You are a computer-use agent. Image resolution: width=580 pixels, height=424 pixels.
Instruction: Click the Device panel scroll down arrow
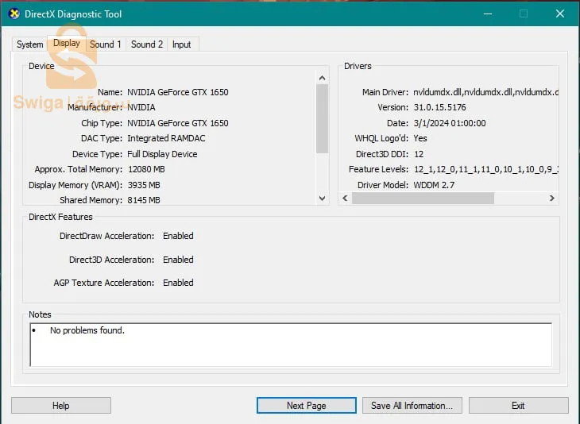pos(322,199)
